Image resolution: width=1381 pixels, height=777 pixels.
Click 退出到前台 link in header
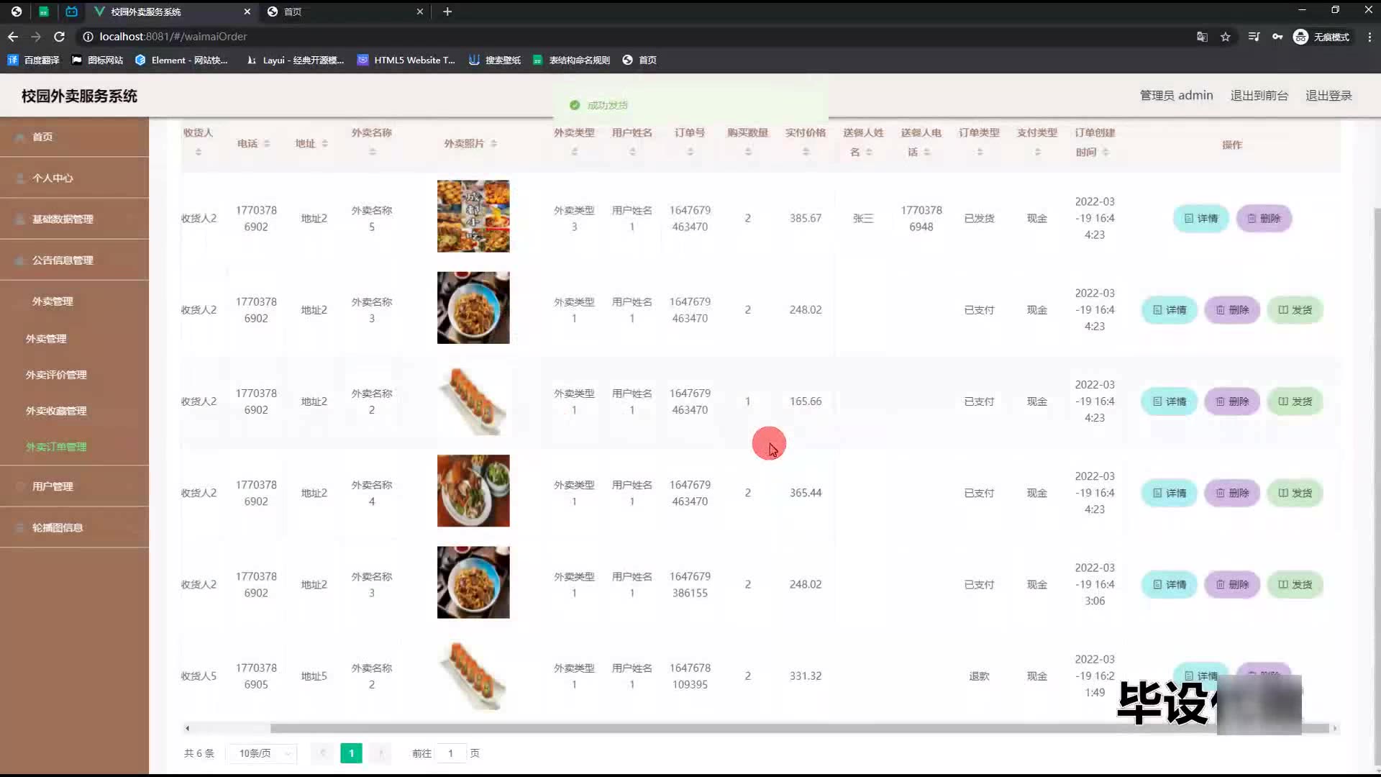[x=1259, y=96]
